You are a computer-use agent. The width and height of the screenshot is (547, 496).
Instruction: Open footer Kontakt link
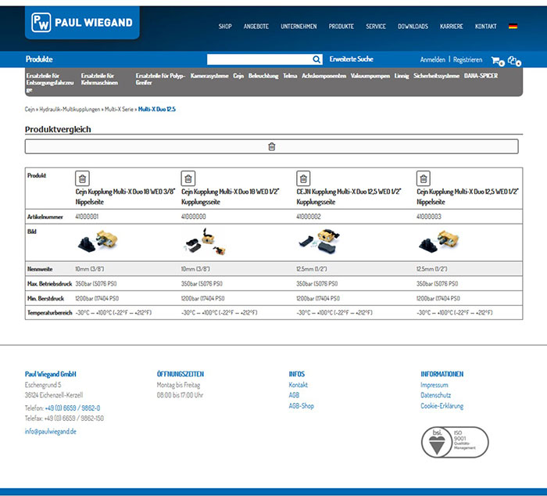coord(299,385)
